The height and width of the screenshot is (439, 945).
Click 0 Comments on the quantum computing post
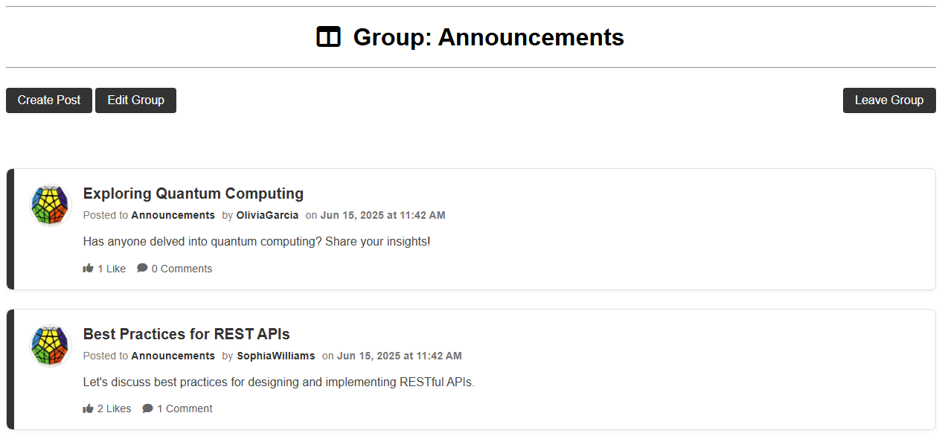coord(182,268)
